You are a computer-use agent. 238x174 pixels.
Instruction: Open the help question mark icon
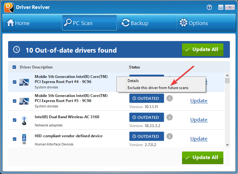209,7
